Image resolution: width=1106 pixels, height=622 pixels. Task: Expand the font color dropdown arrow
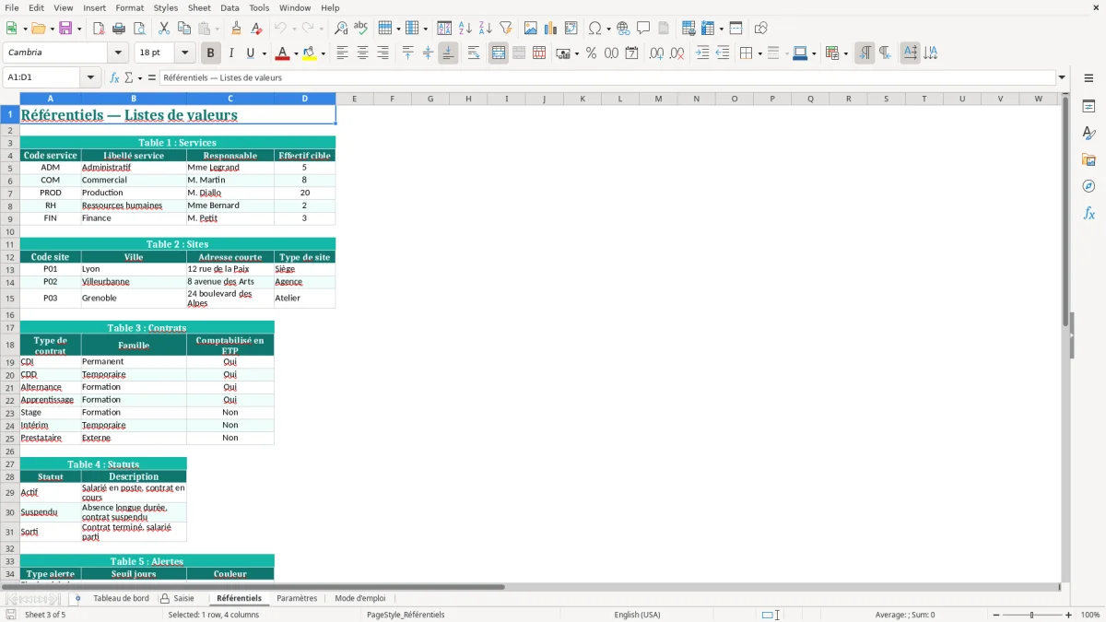[x=295, y=53]
